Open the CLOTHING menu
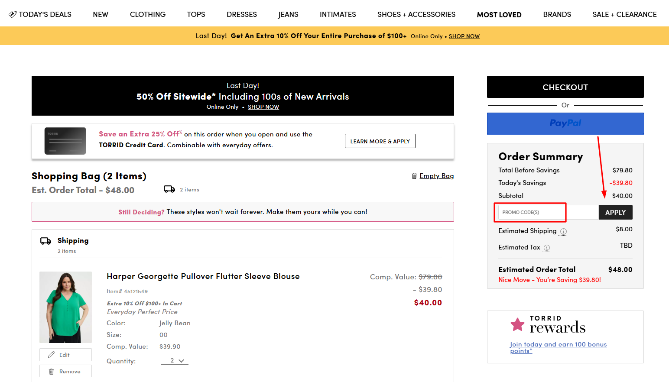 tap(148, 14)
